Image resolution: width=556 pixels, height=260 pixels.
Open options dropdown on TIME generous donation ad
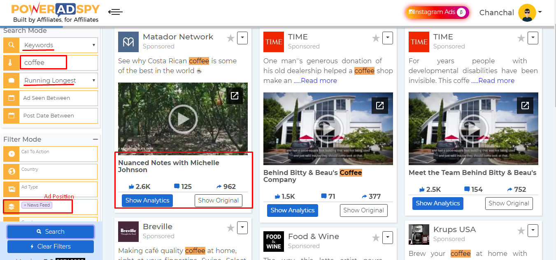[388, 38]
